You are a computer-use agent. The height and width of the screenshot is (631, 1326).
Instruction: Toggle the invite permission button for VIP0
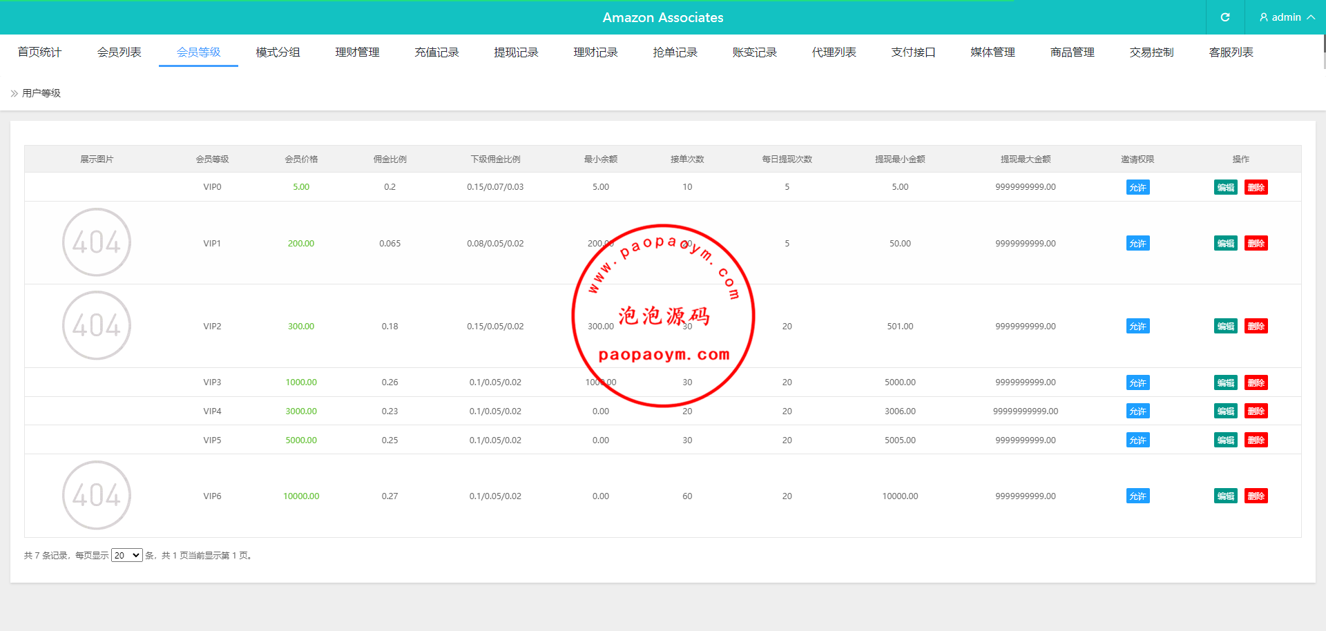(1137, 187)
